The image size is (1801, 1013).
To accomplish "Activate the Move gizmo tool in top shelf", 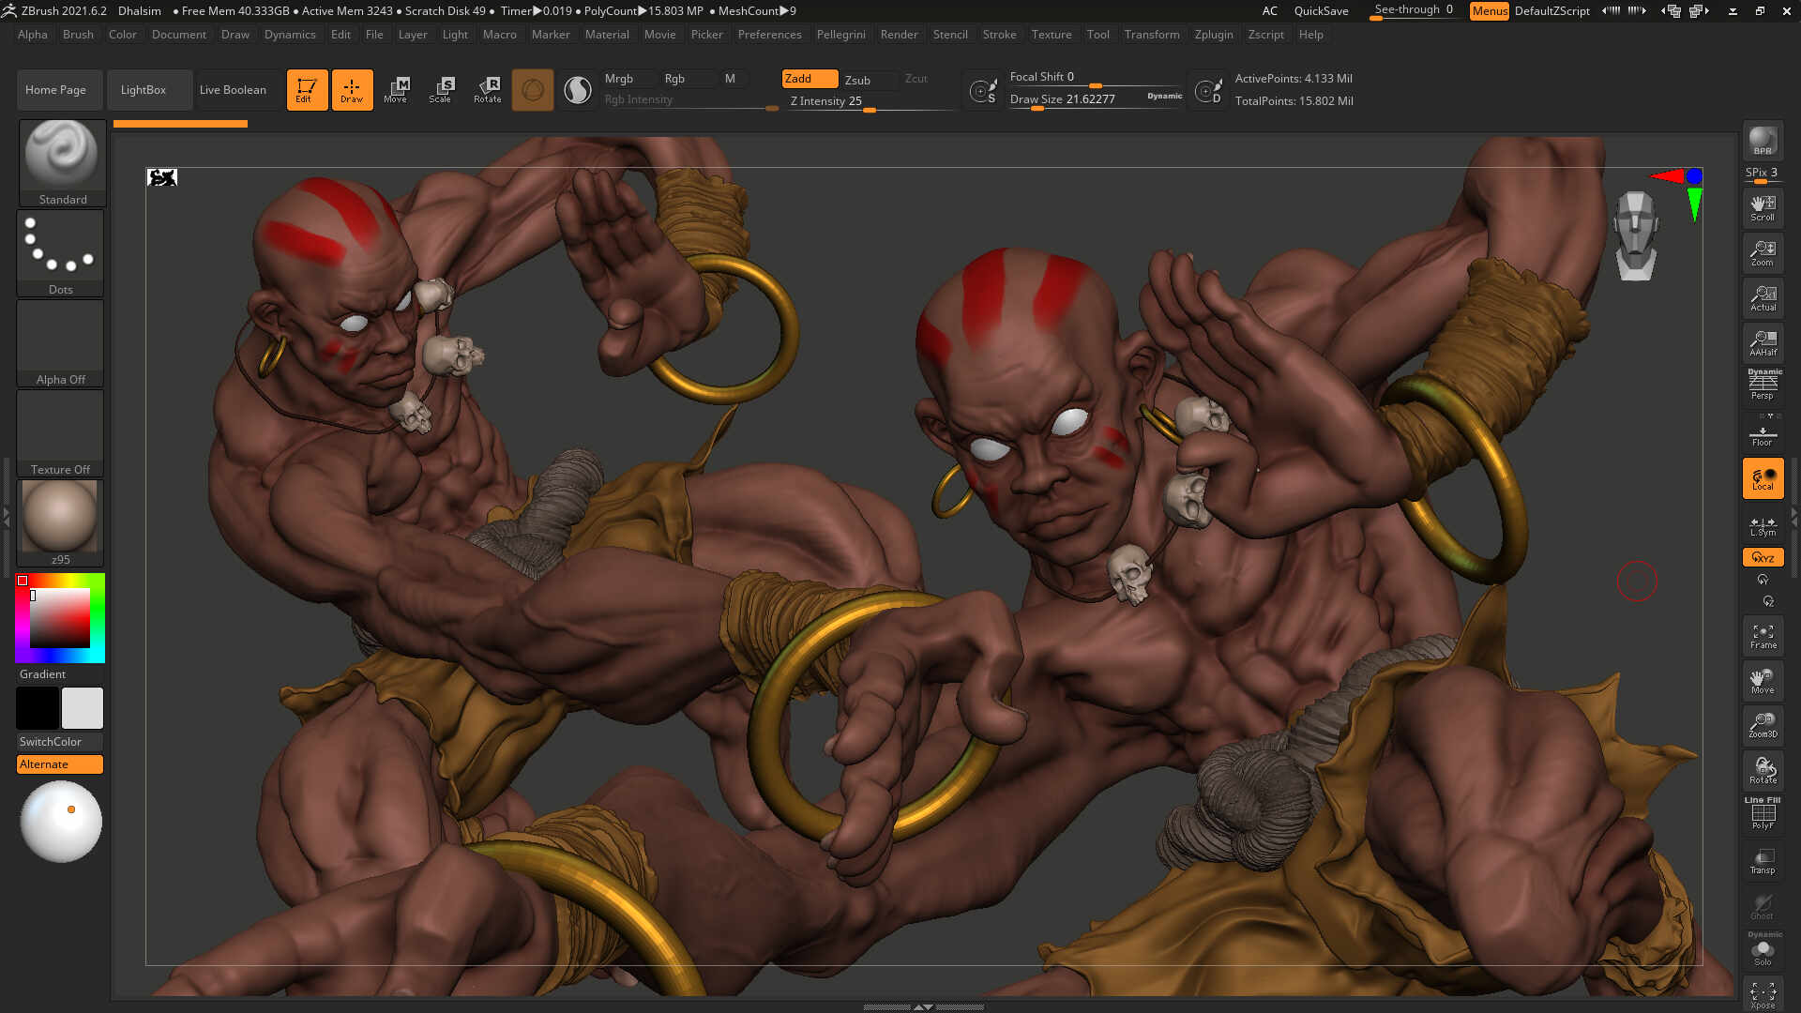I will [396, 90].
